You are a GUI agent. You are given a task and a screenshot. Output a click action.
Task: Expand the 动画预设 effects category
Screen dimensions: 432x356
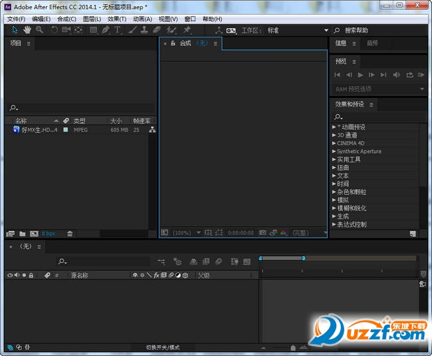point(334,127)
